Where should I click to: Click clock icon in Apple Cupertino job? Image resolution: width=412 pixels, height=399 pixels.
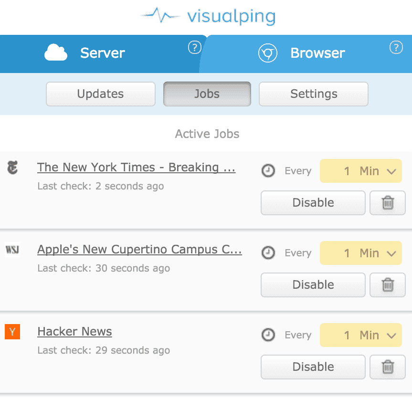(268, 253)
